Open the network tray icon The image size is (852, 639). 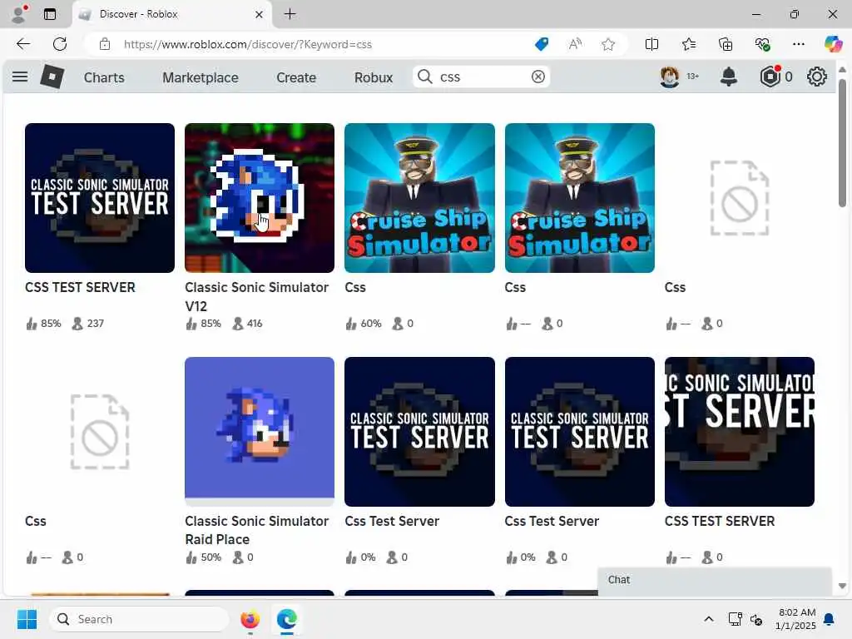tap(736, 619)
